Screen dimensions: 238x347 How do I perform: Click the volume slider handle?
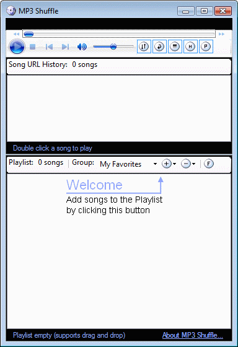coord(113,46)
